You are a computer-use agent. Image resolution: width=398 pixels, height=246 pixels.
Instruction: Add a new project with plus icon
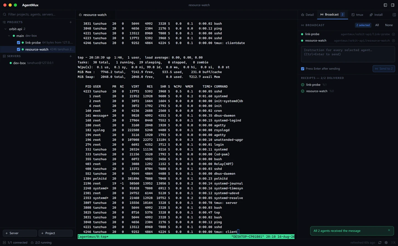pos(70,22)
